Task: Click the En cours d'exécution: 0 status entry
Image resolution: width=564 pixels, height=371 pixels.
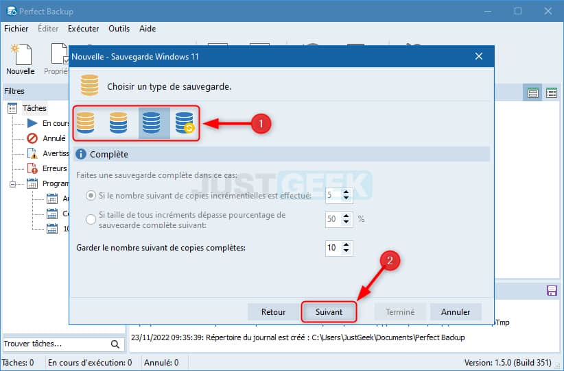Action: [90, 363]
